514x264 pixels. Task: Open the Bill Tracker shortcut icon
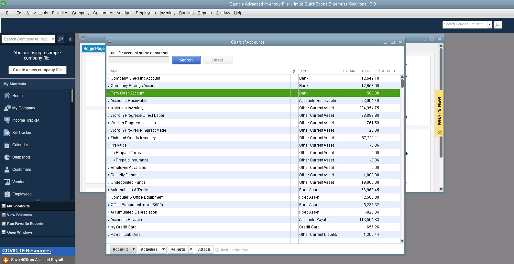coord(7,133)
